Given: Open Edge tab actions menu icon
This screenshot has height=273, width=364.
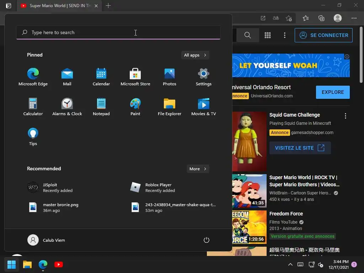Looking at the screenshot, I should point(9,6).
